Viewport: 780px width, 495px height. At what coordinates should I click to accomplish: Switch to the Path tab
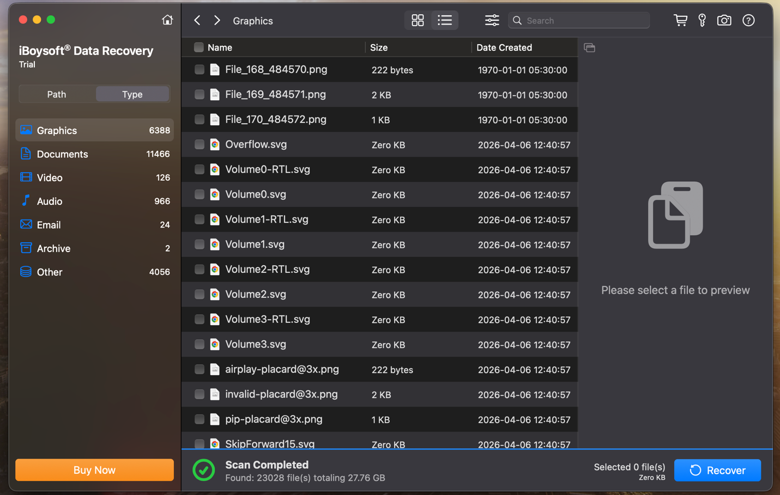pyautogui.click(x=57, y=94)
